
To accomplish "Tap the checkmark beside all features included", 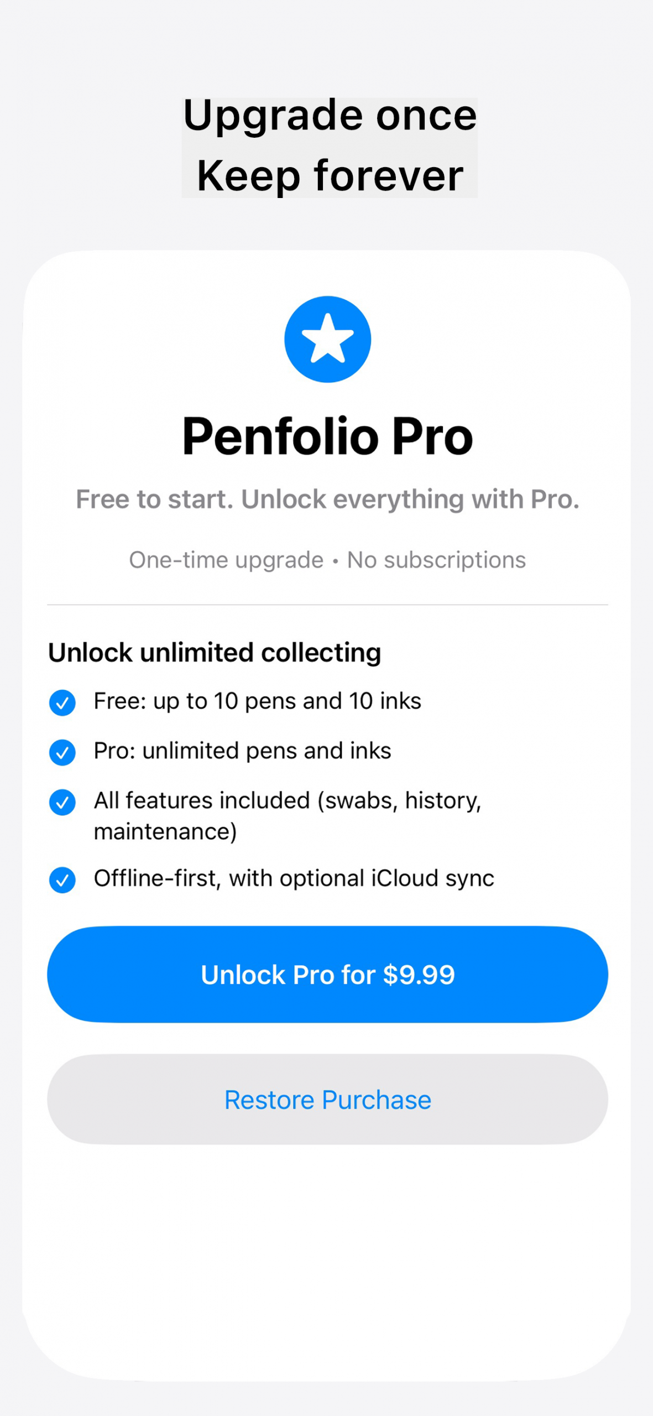I will click(62, 801).
